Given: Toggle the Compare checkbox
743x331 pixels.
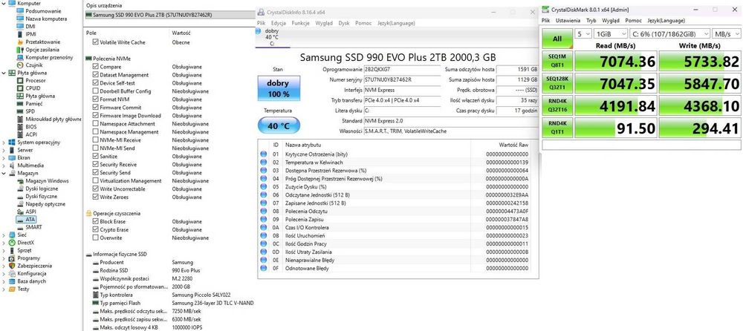Looking at the screenshot, I should coord(95,67).
